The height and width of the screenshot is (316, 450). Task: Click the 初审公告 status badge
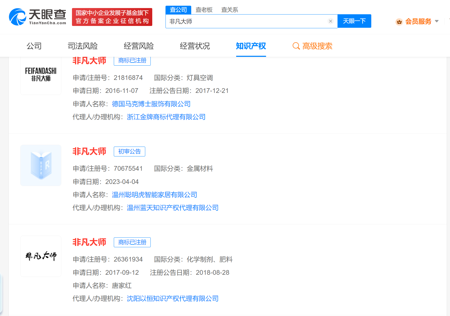coord(129,151)
